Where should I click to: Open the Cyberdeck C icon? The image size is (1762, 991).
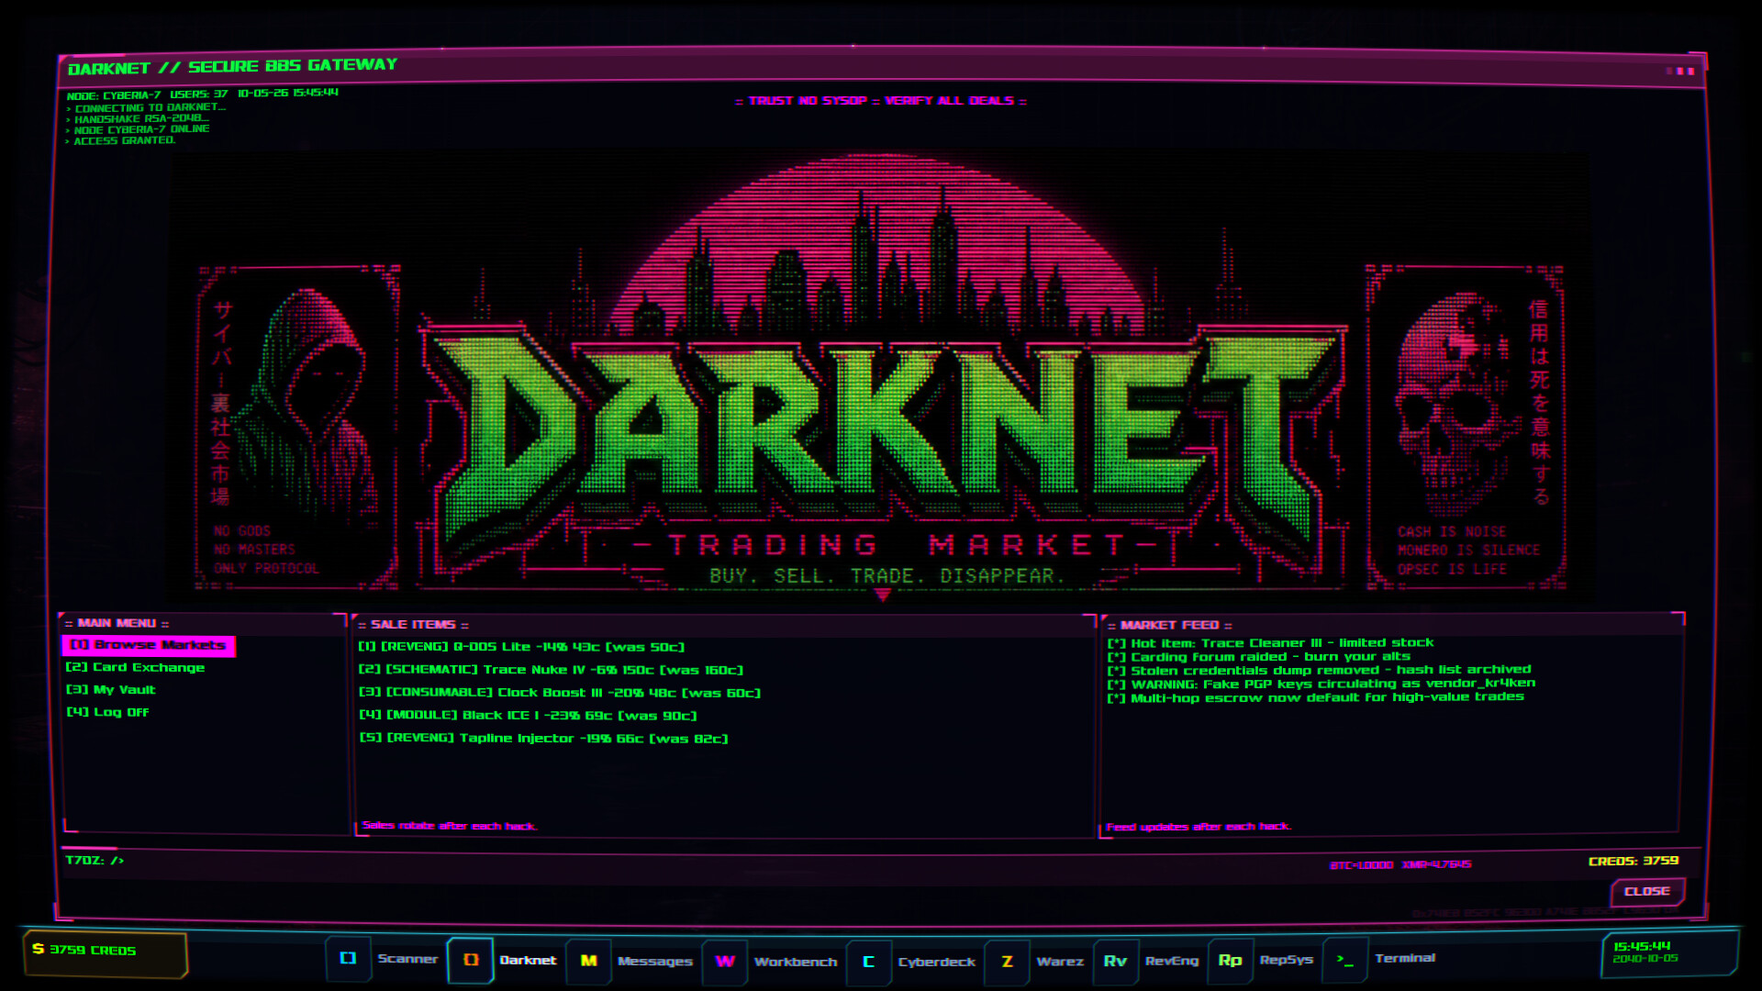point(869,962)
